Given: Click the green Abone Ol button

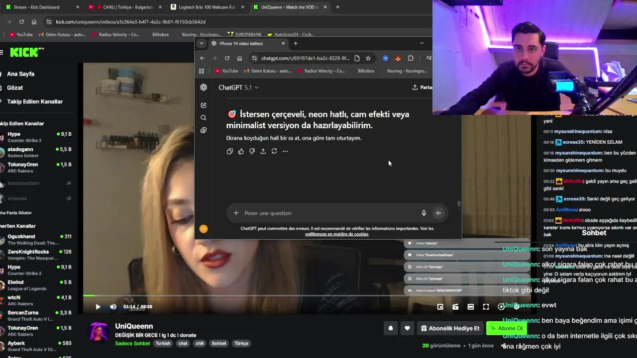Looking at the screenshot, I should click(x=507, y=328).
